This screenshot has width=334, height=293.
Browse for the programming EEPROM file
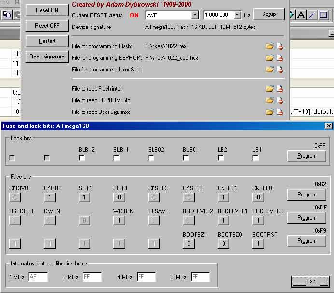click(270, 58)
